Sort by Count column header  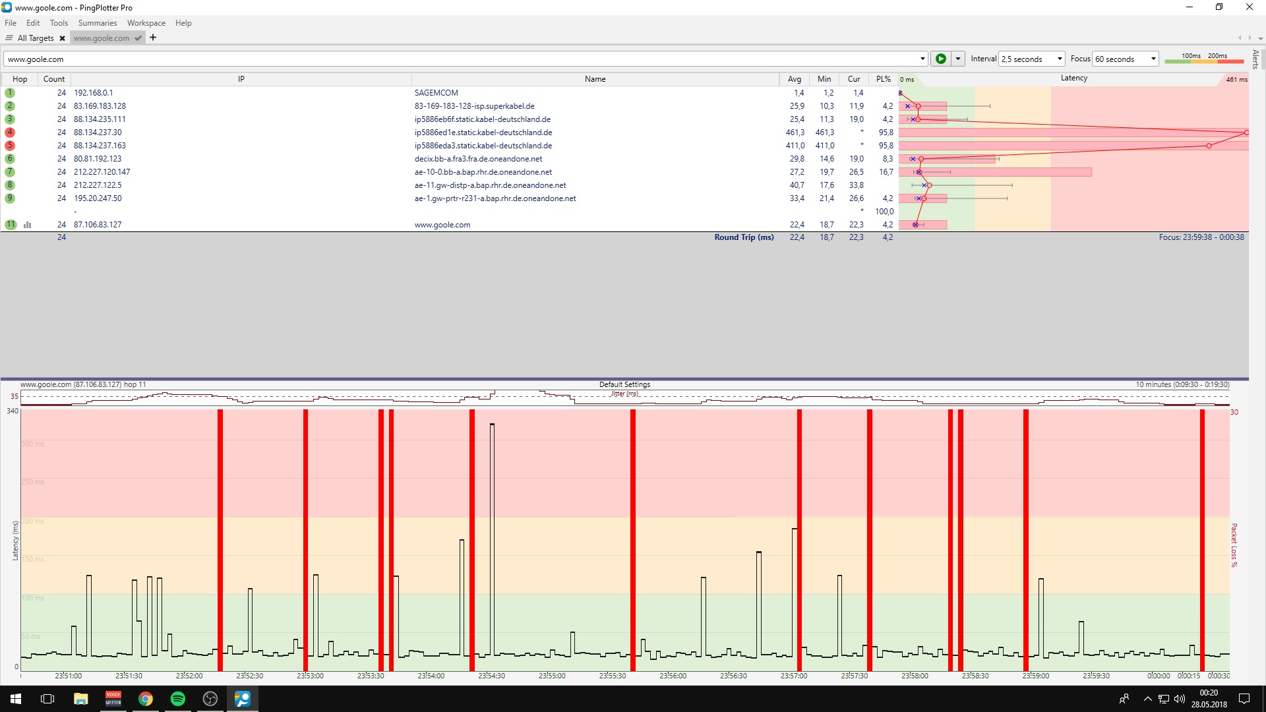[54, 79]
